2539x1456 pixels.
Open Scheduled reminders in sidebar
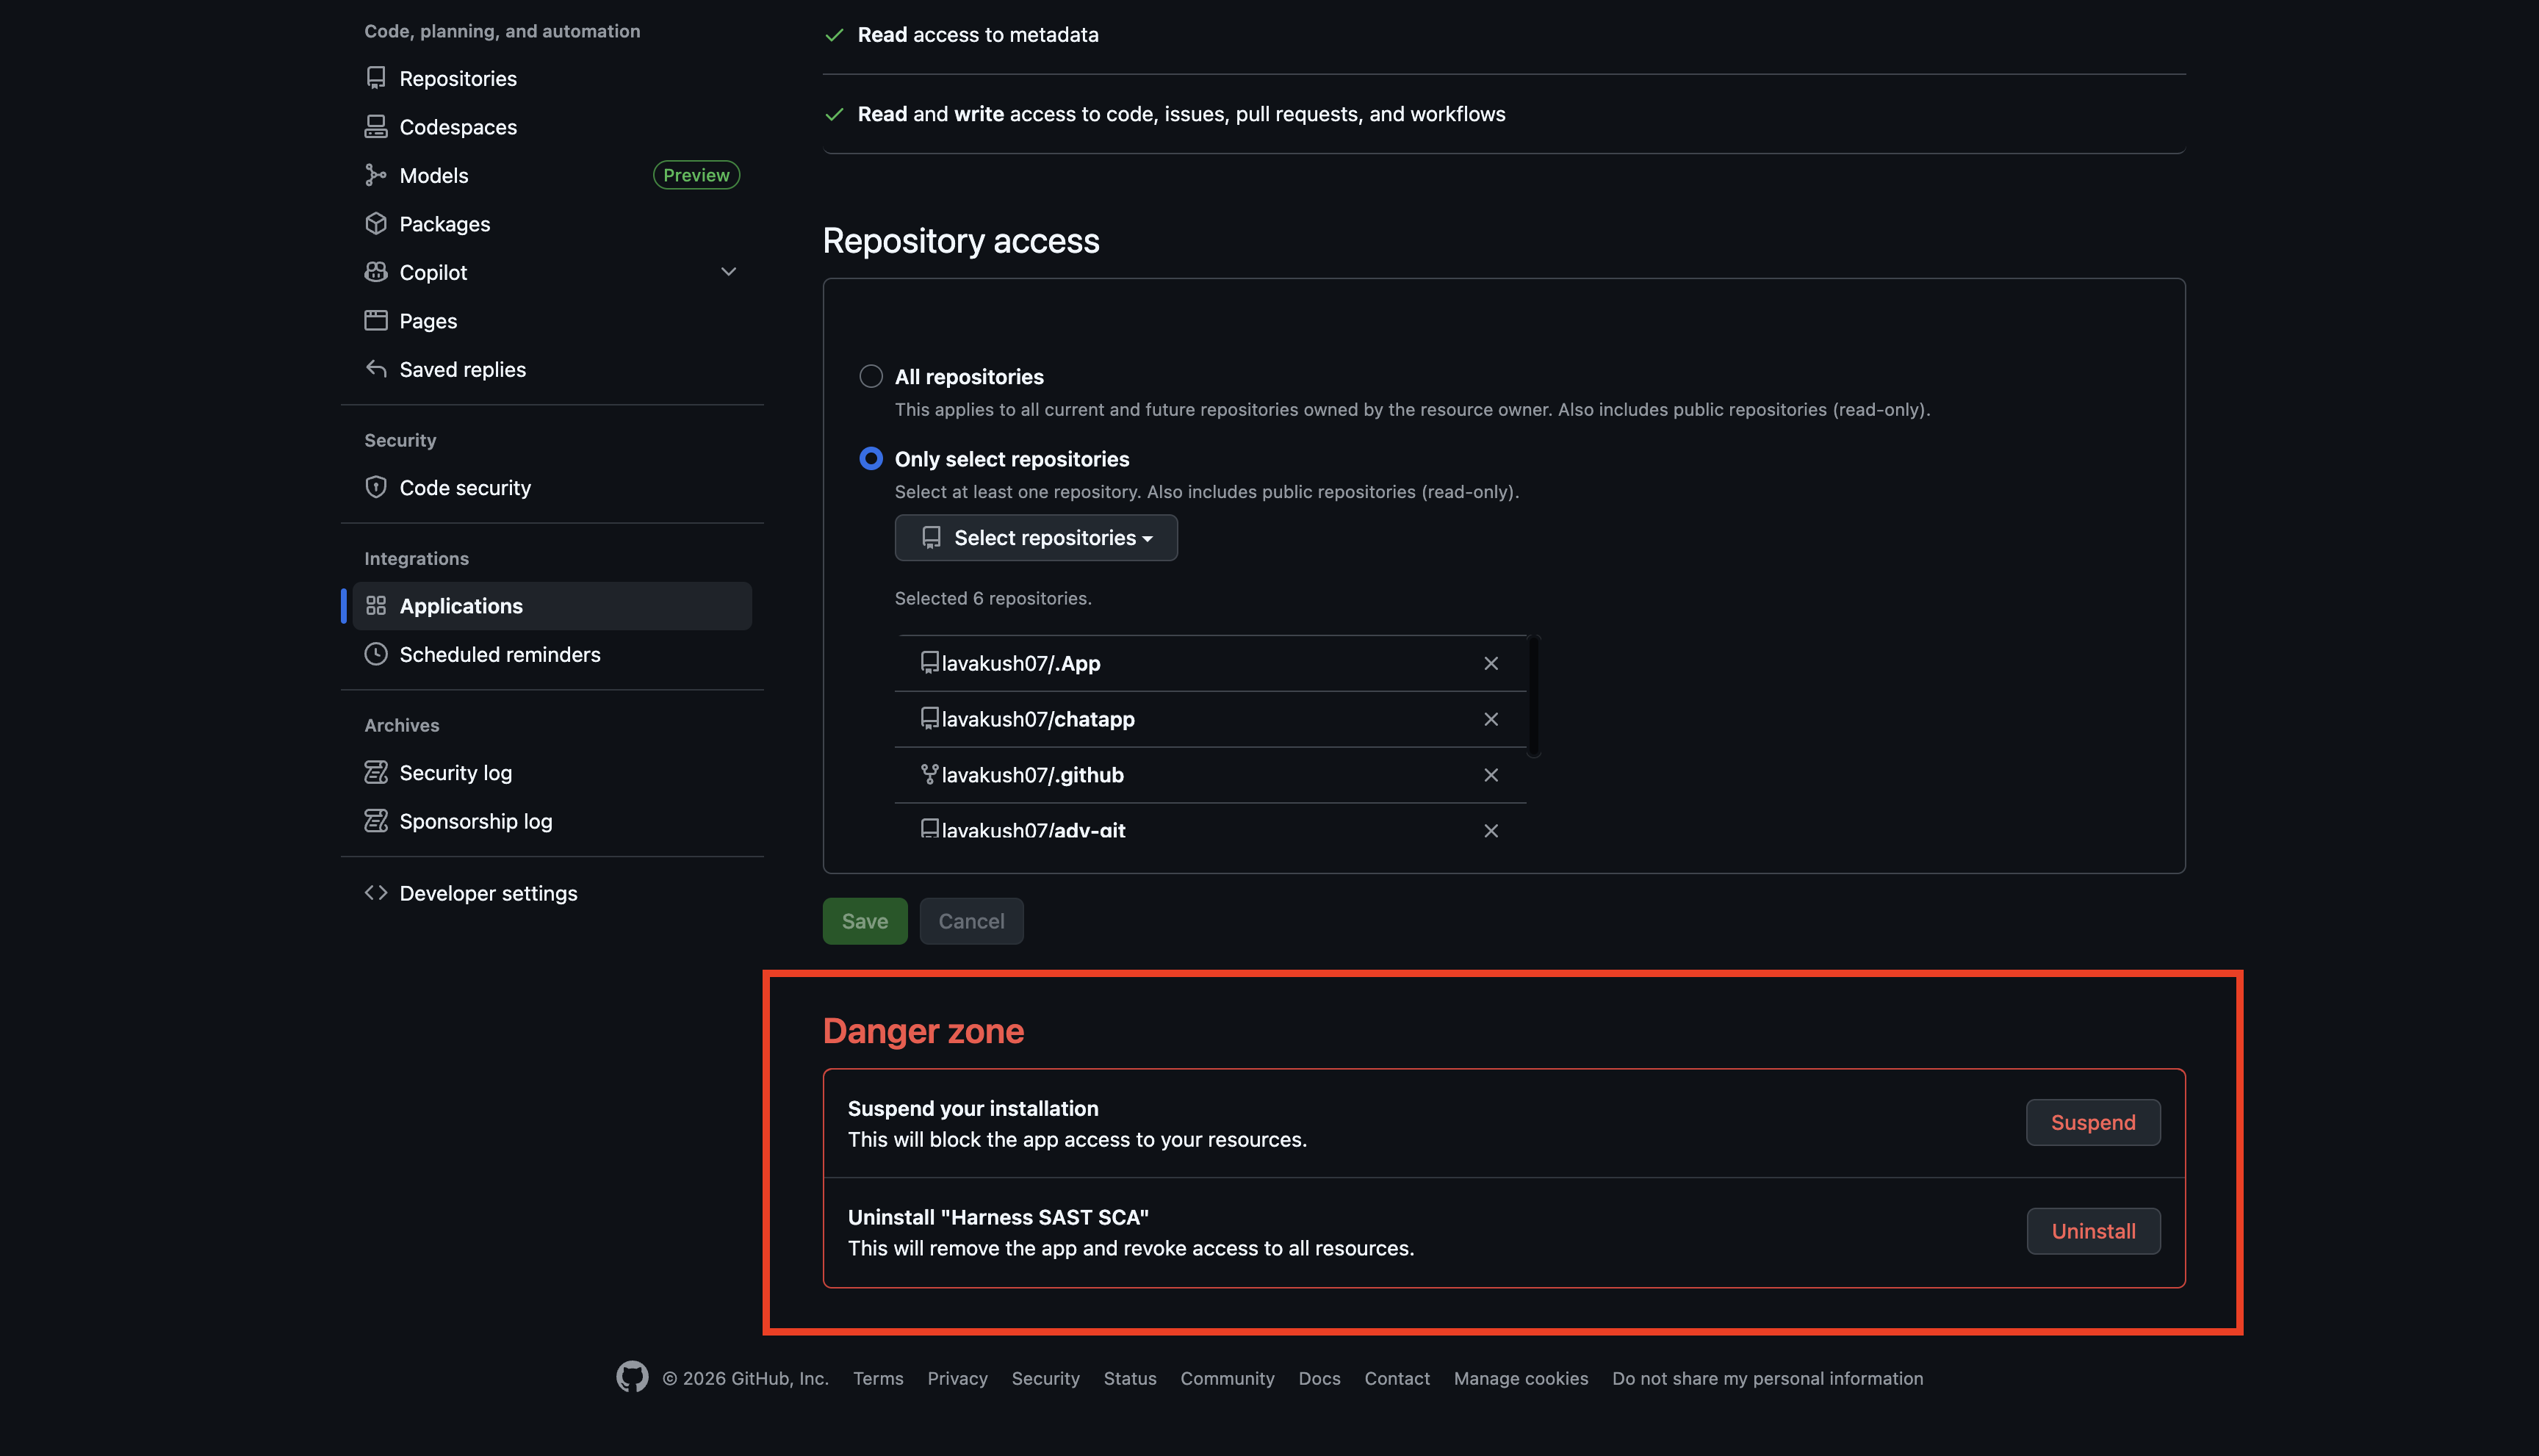pos(499,654)
